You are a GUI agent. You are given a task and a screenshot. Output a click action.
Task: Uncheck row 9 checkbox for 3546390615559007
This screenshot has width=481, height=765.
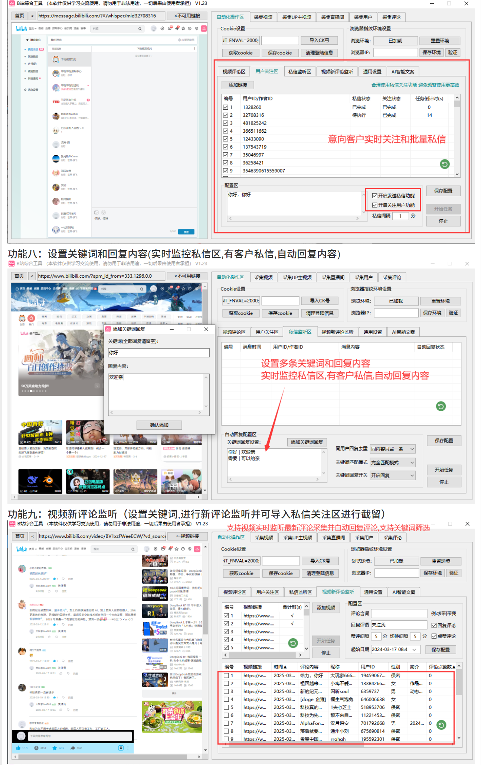click(226, 171)
